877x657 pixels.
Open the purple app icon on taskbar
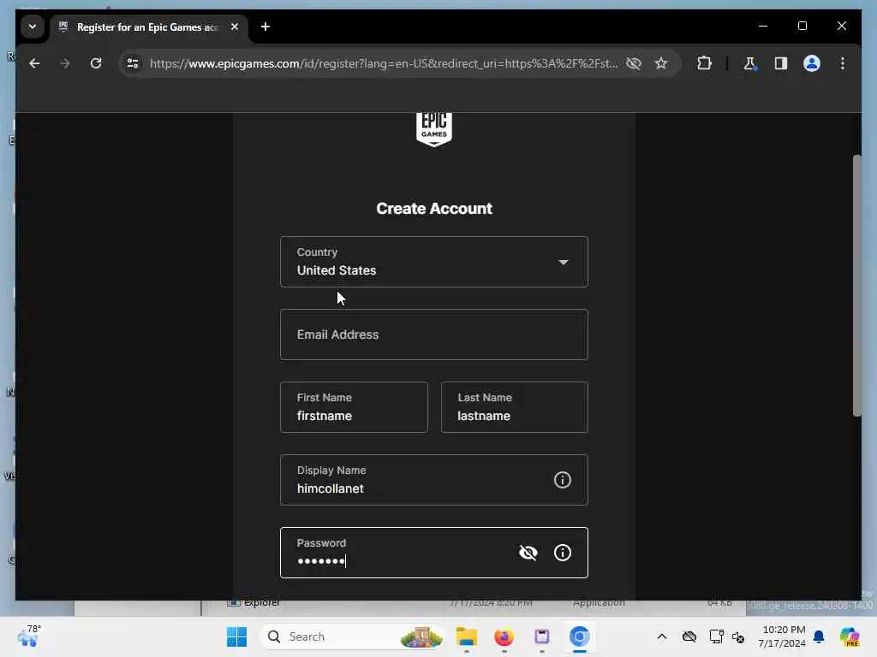click(x=541, y=636)
